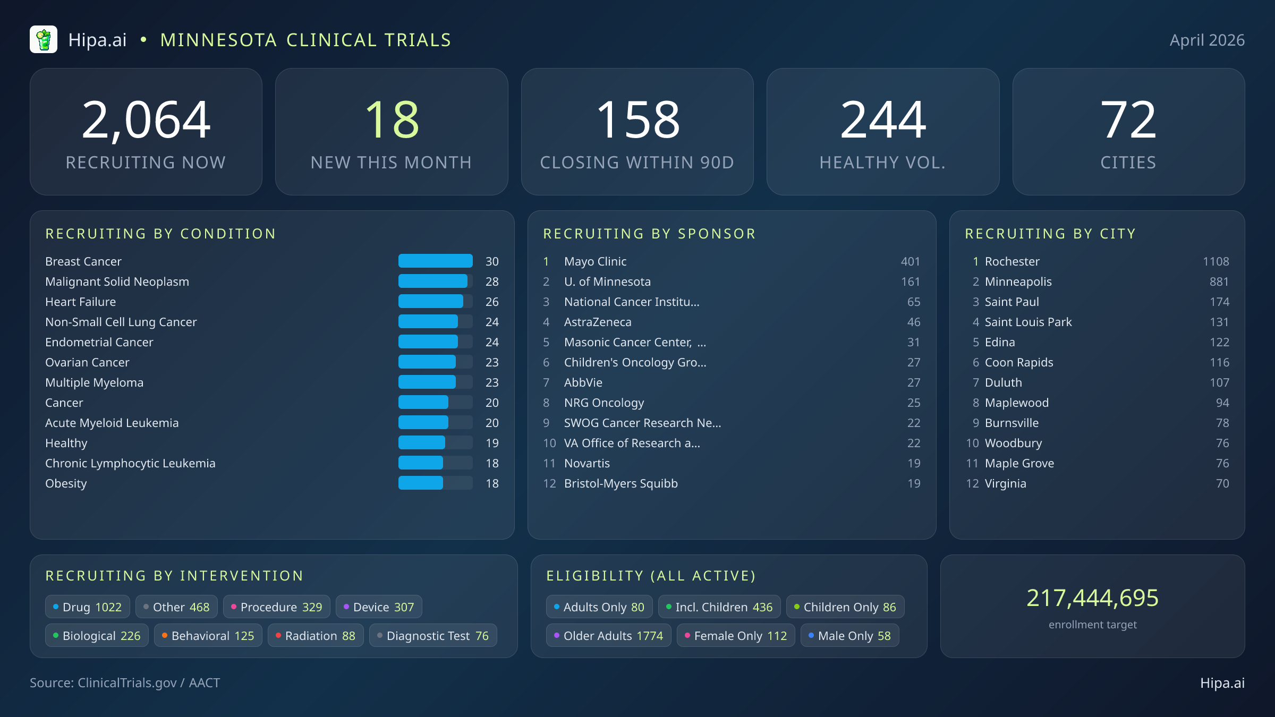Click the Woodbury city entry

1097,443
